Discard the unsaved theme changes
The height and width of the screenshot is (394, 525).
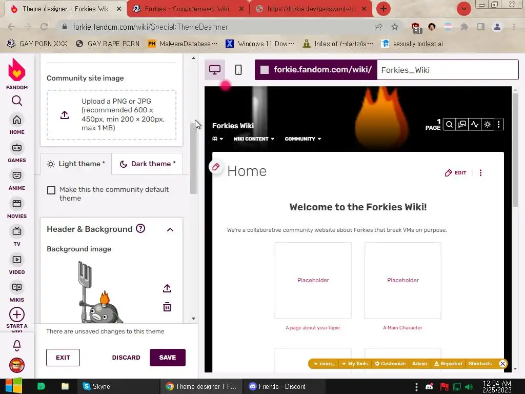coord(126,358)
